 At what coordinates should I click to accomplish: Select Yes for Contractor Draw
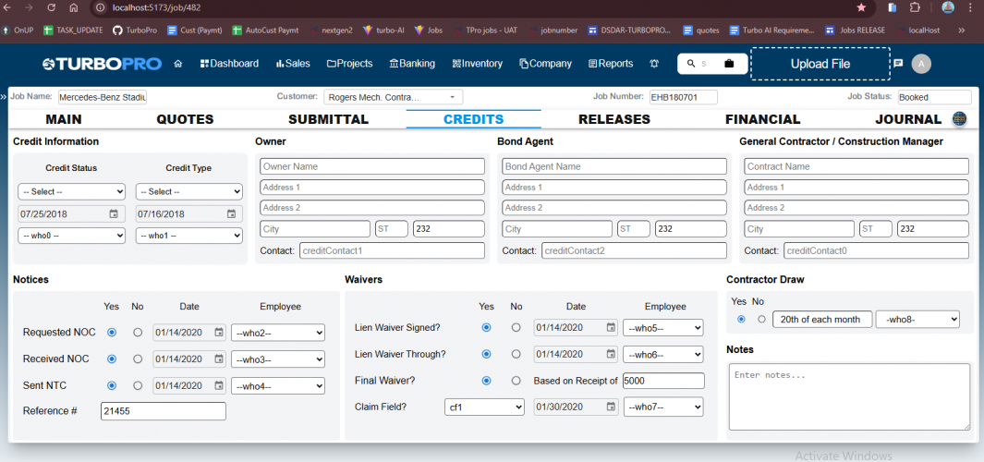click(741, 319)
